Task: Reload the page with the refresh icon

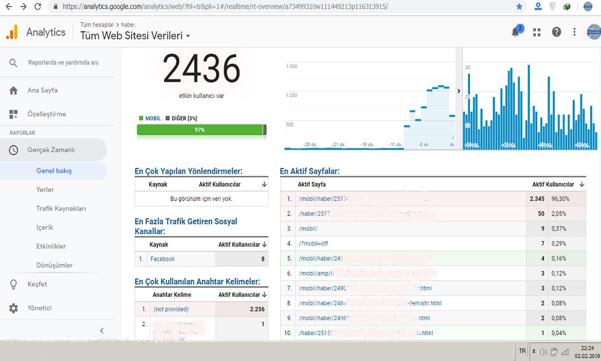Action: pyautogui.click(x=37, y=7)
